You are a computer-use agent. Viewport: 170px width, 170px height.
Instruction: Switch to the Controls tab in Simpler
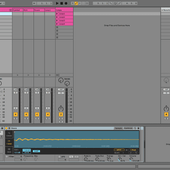[x=128, y=128]
